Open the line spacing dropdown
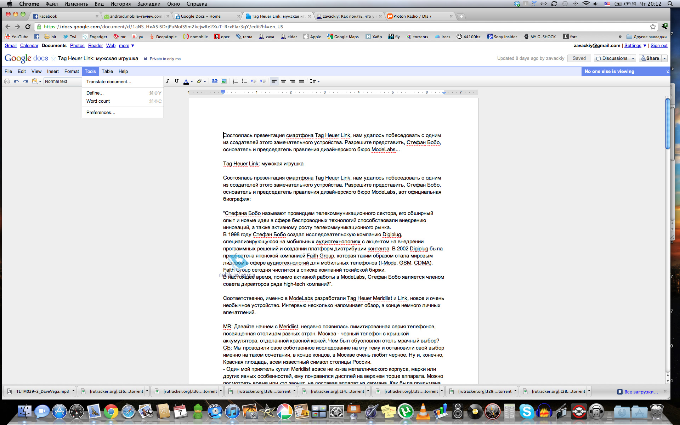Viewport: 680px width, 425px height. (314, 81)
